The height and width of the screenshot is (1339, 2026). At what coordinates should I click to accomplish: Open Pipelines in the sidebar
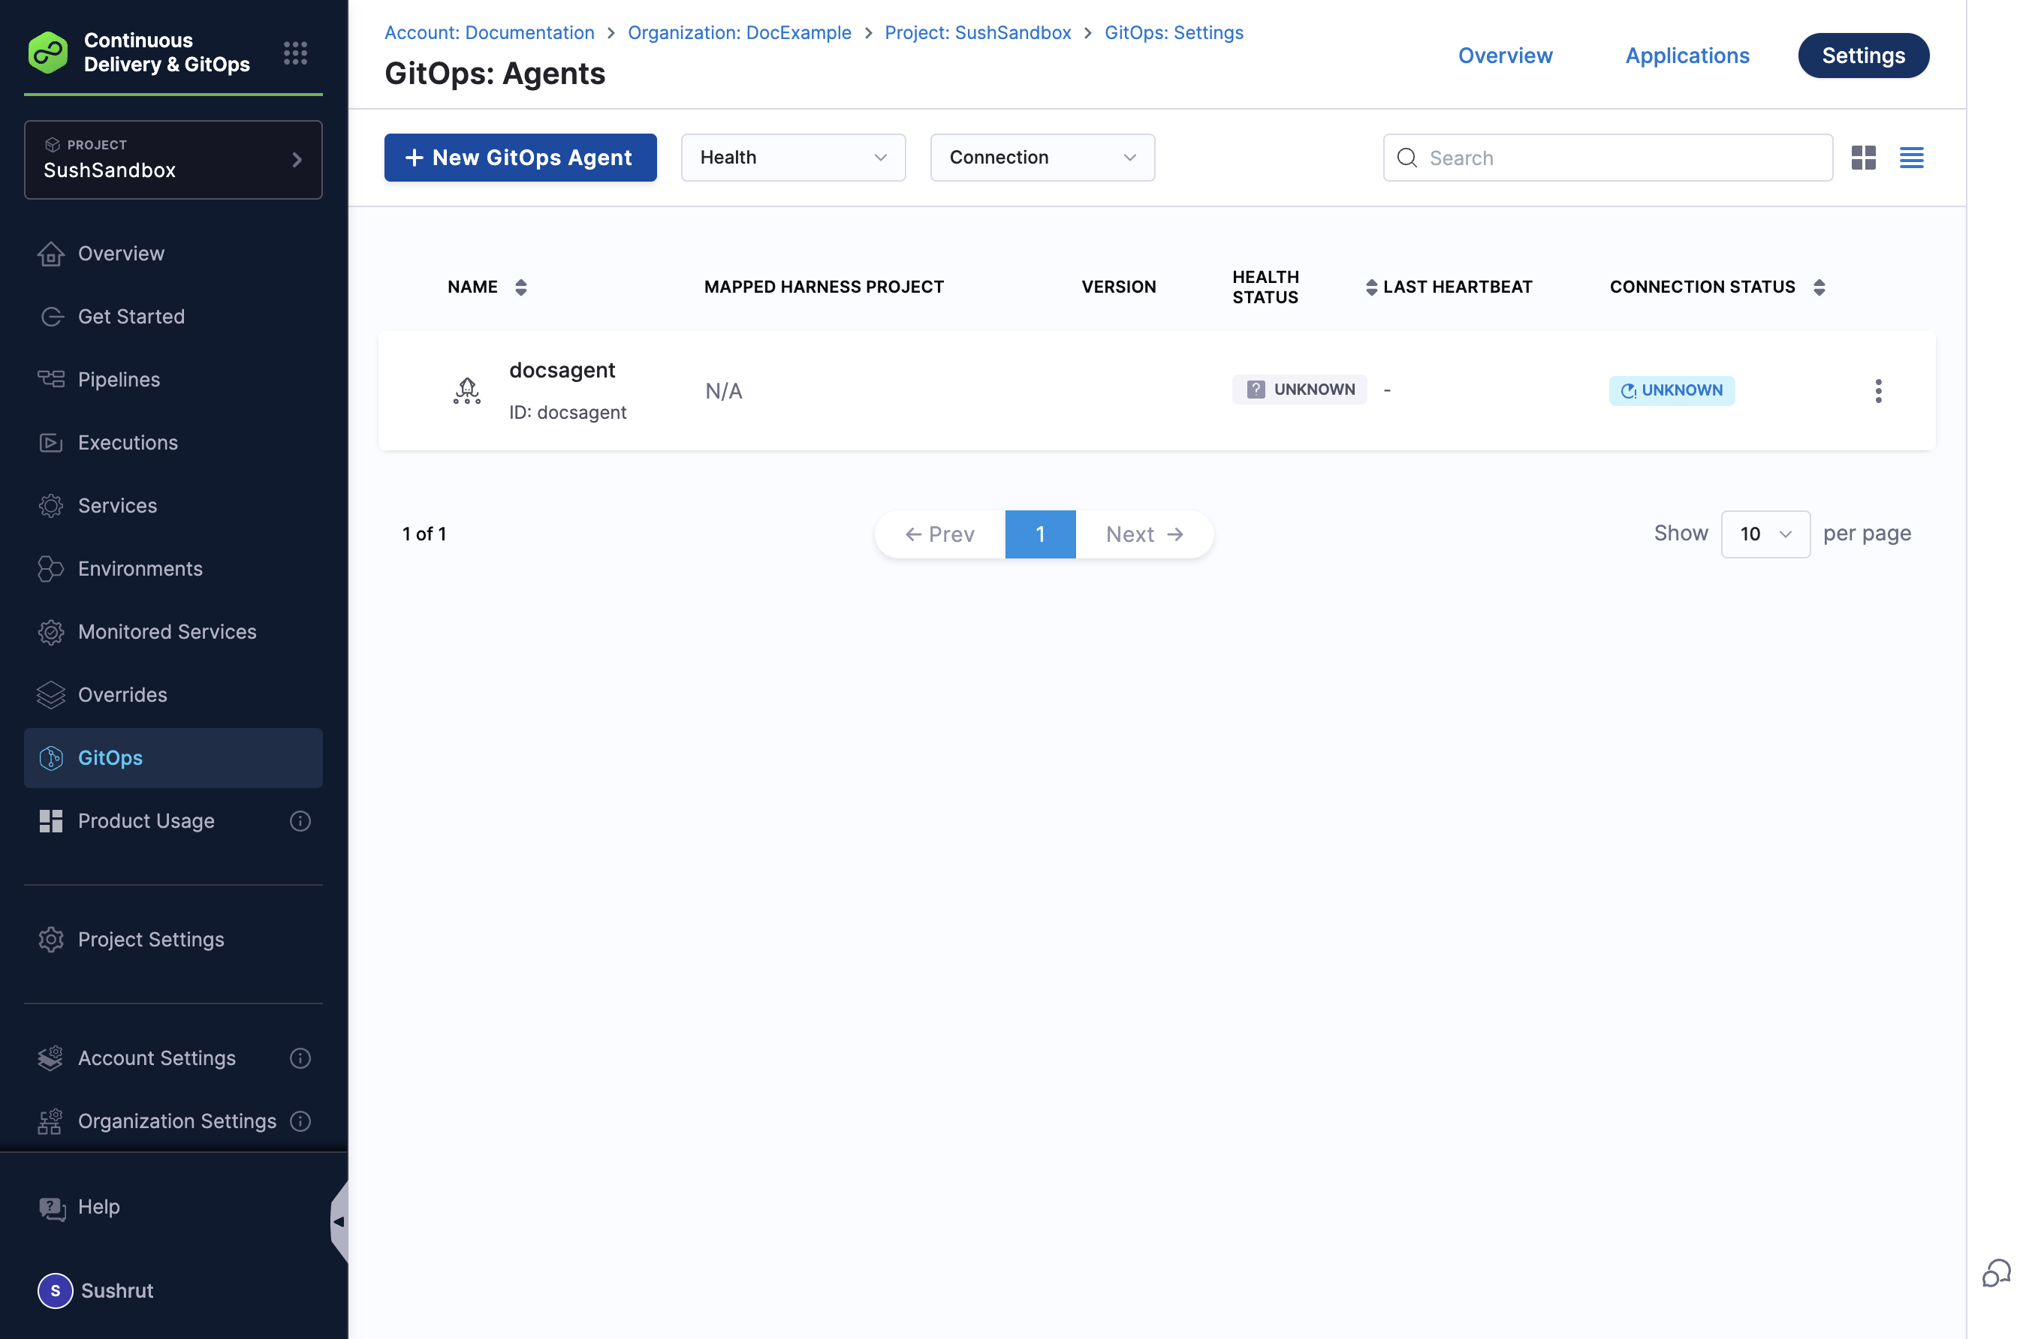(173, 380)
